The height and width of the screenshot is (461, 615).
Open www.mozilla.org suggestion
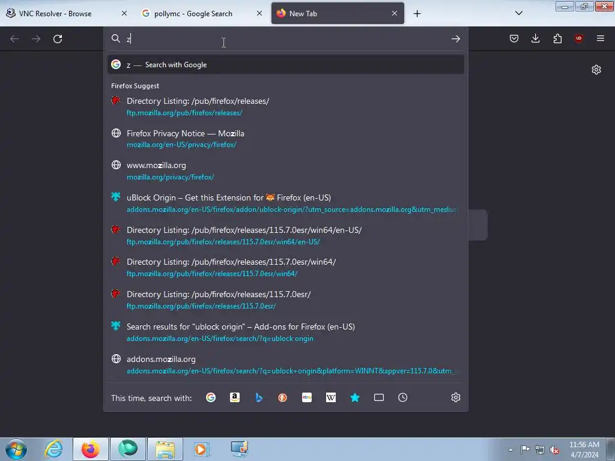tap(285, 171)
